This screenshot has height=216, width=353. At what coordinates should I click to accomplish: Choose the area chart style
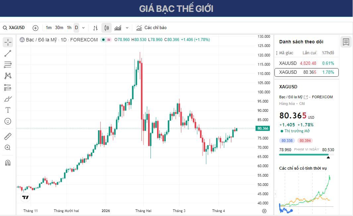pos(118,28)
